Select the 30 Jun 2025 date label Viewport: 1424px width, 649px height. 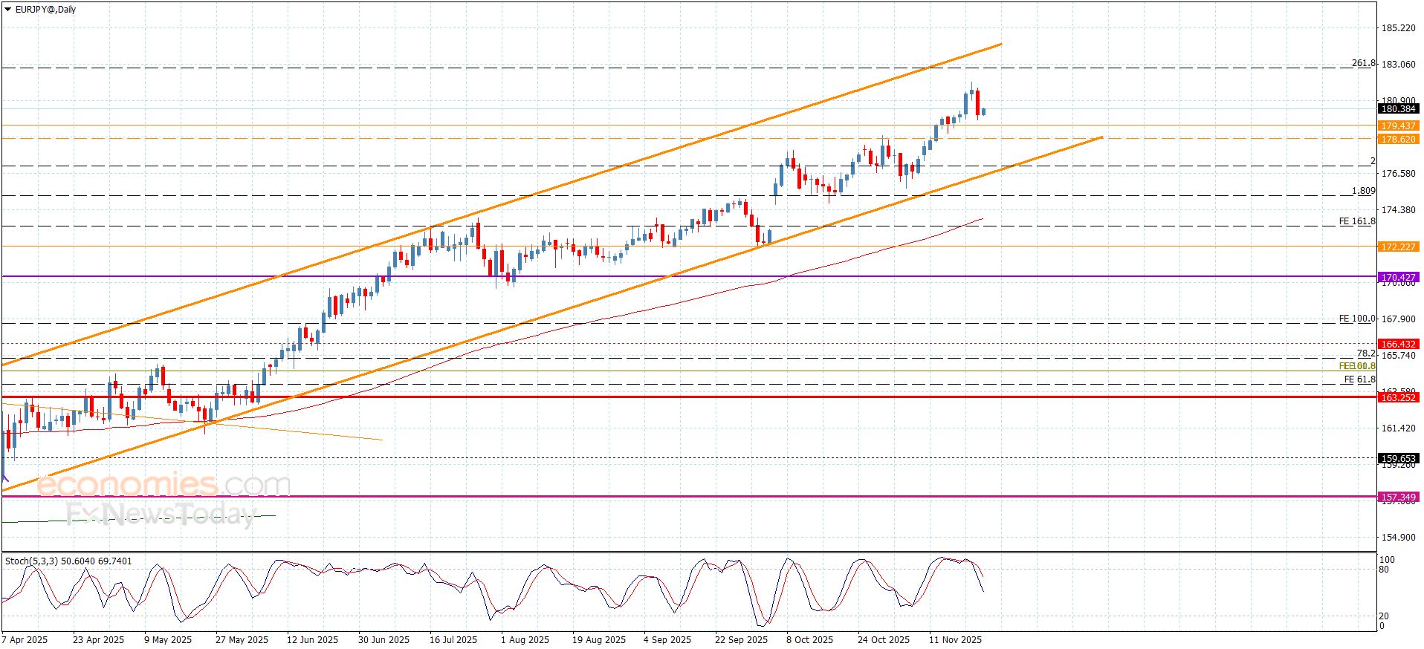pyautogui.click(x=383, y=640)
